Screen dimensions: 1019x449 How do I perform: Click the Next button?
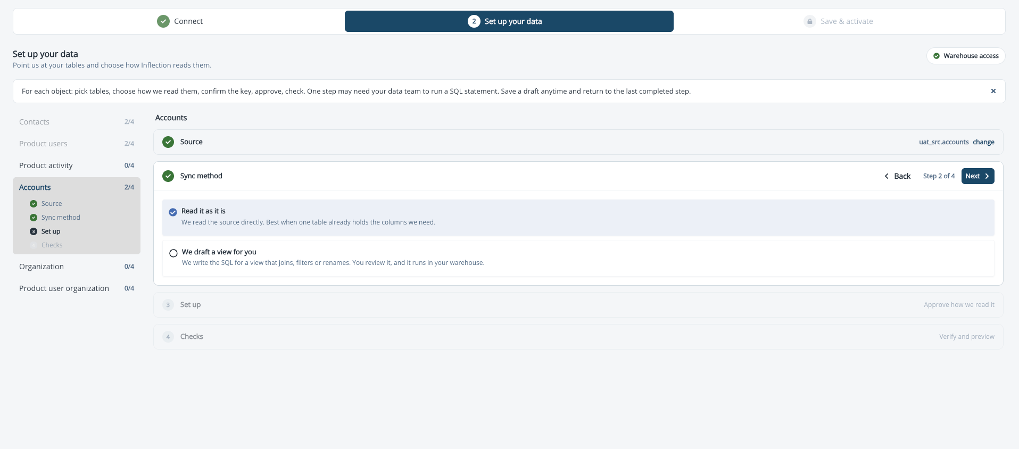tap(977, 176)
